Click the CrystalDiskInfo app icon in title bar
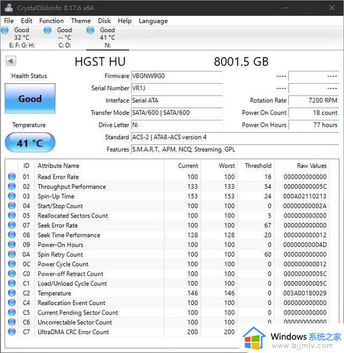This screenshot has height=353, width=344. (x=9, y=8)
